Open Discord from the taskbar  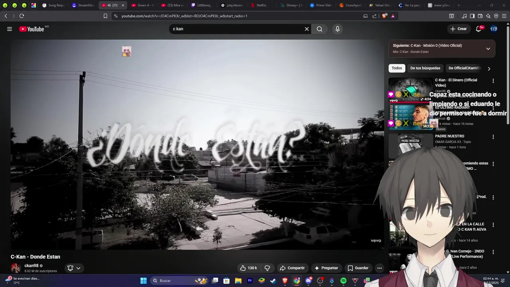308,281
